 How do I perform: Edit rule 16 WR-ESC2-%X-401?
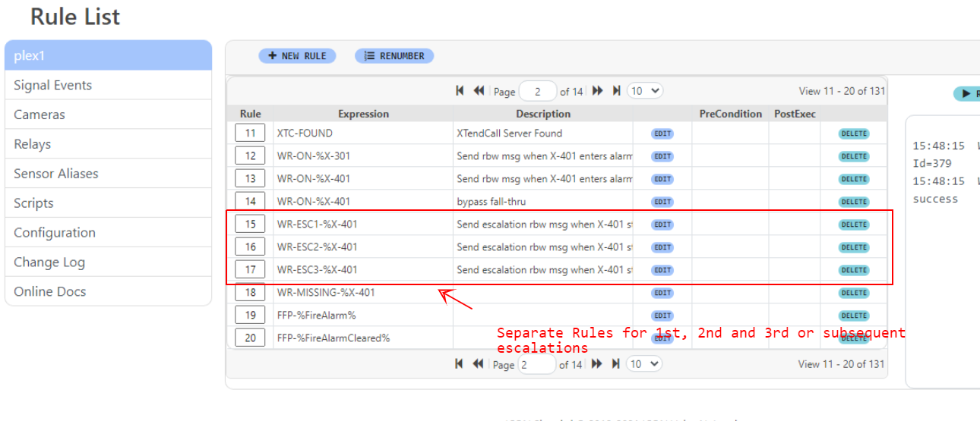[662, 247]
